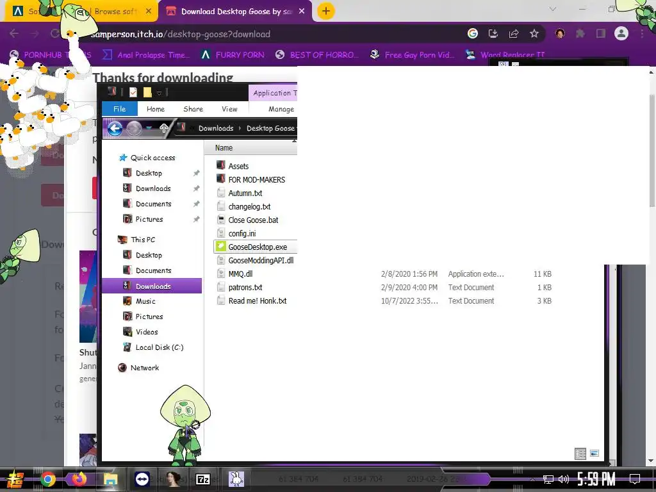Image resolution: width=656 pixels, height=492 pixels.
Task: Select Network in navigation pane
Action: (x=138, y=368)
